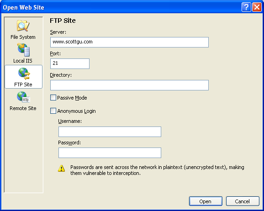Click the help question mark icon
Image resolution: width=264 pixels, height=211 pixels.
[x=246, y=7]
